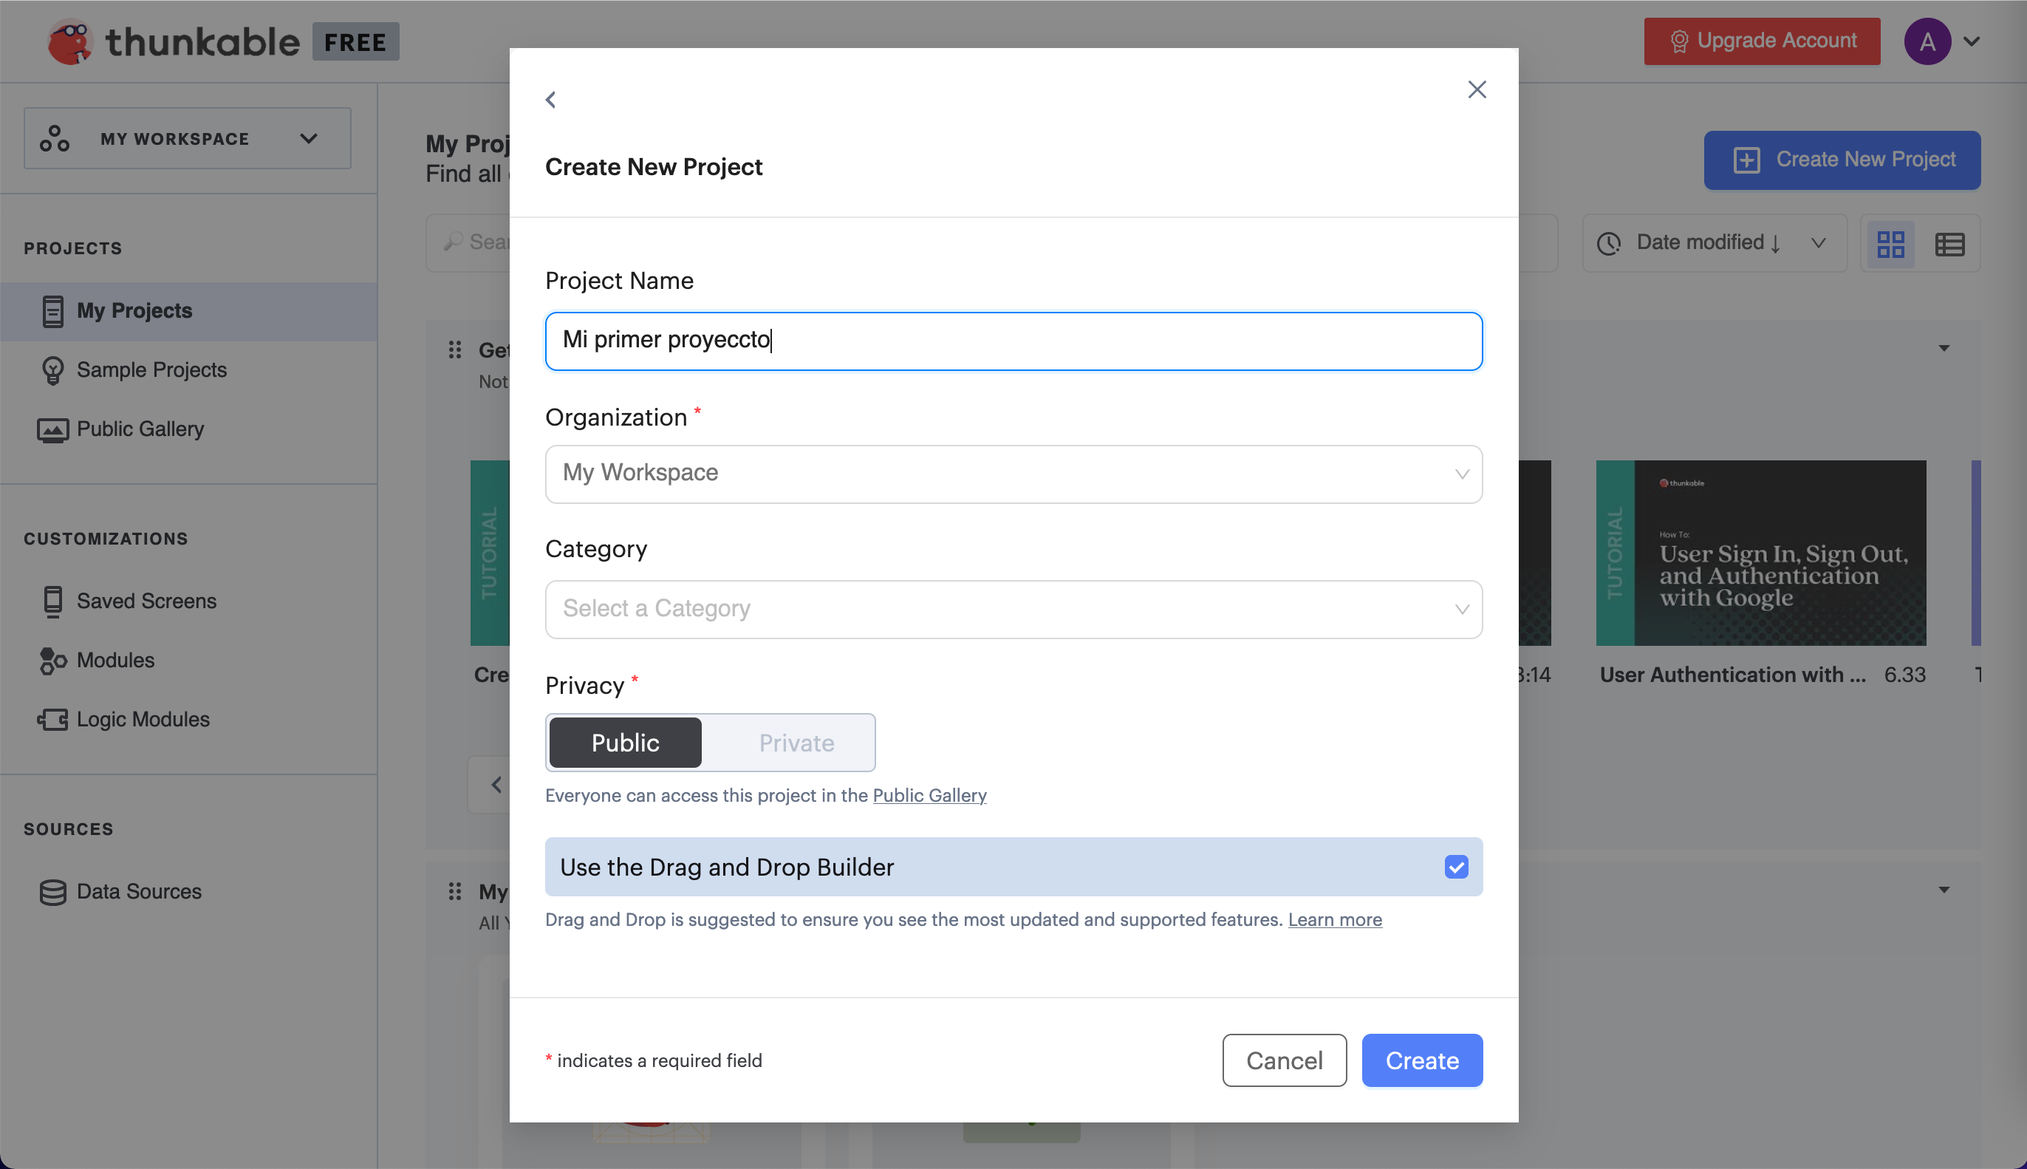2027x1169 pixels.
Task: Open the My Workspace switcher dropdown
Action: [x=187, y=138]
